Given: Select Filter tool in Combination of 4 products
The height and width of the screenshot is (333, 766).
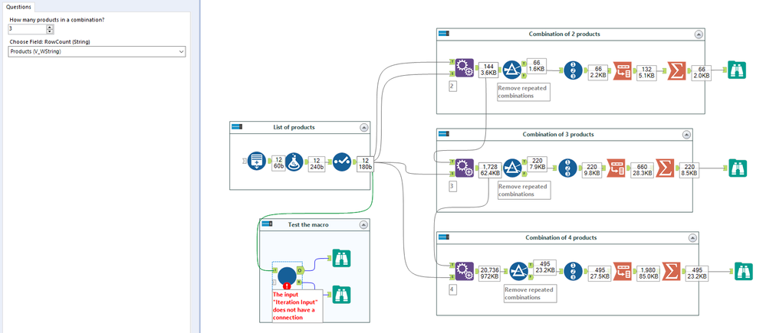Looking at the screenshot, I should (x=519, y=272).
